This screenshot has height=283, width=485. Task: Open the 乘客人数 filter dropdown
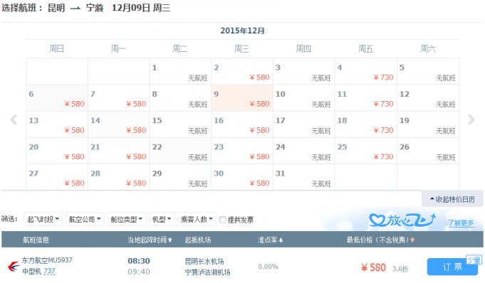pyautogui.click(x=197, y=219)
